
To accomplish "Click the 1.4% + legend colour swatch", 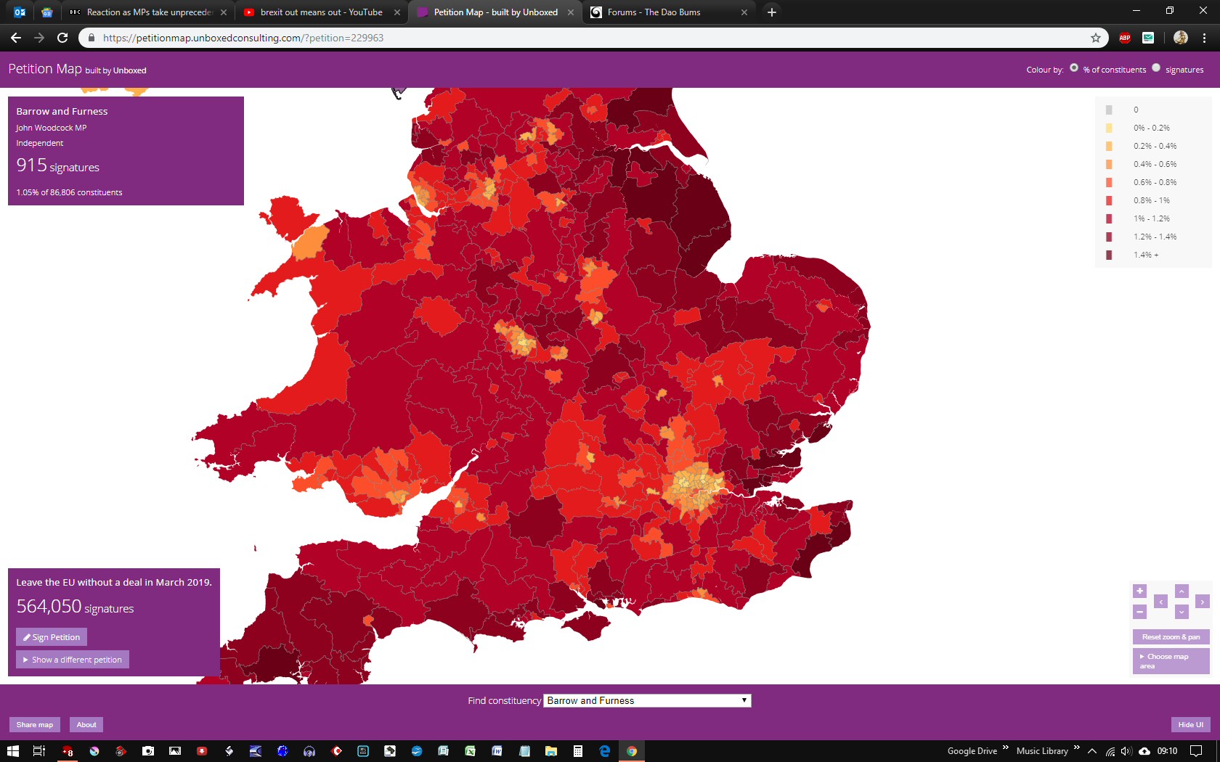I will (x=1109, y=255).
